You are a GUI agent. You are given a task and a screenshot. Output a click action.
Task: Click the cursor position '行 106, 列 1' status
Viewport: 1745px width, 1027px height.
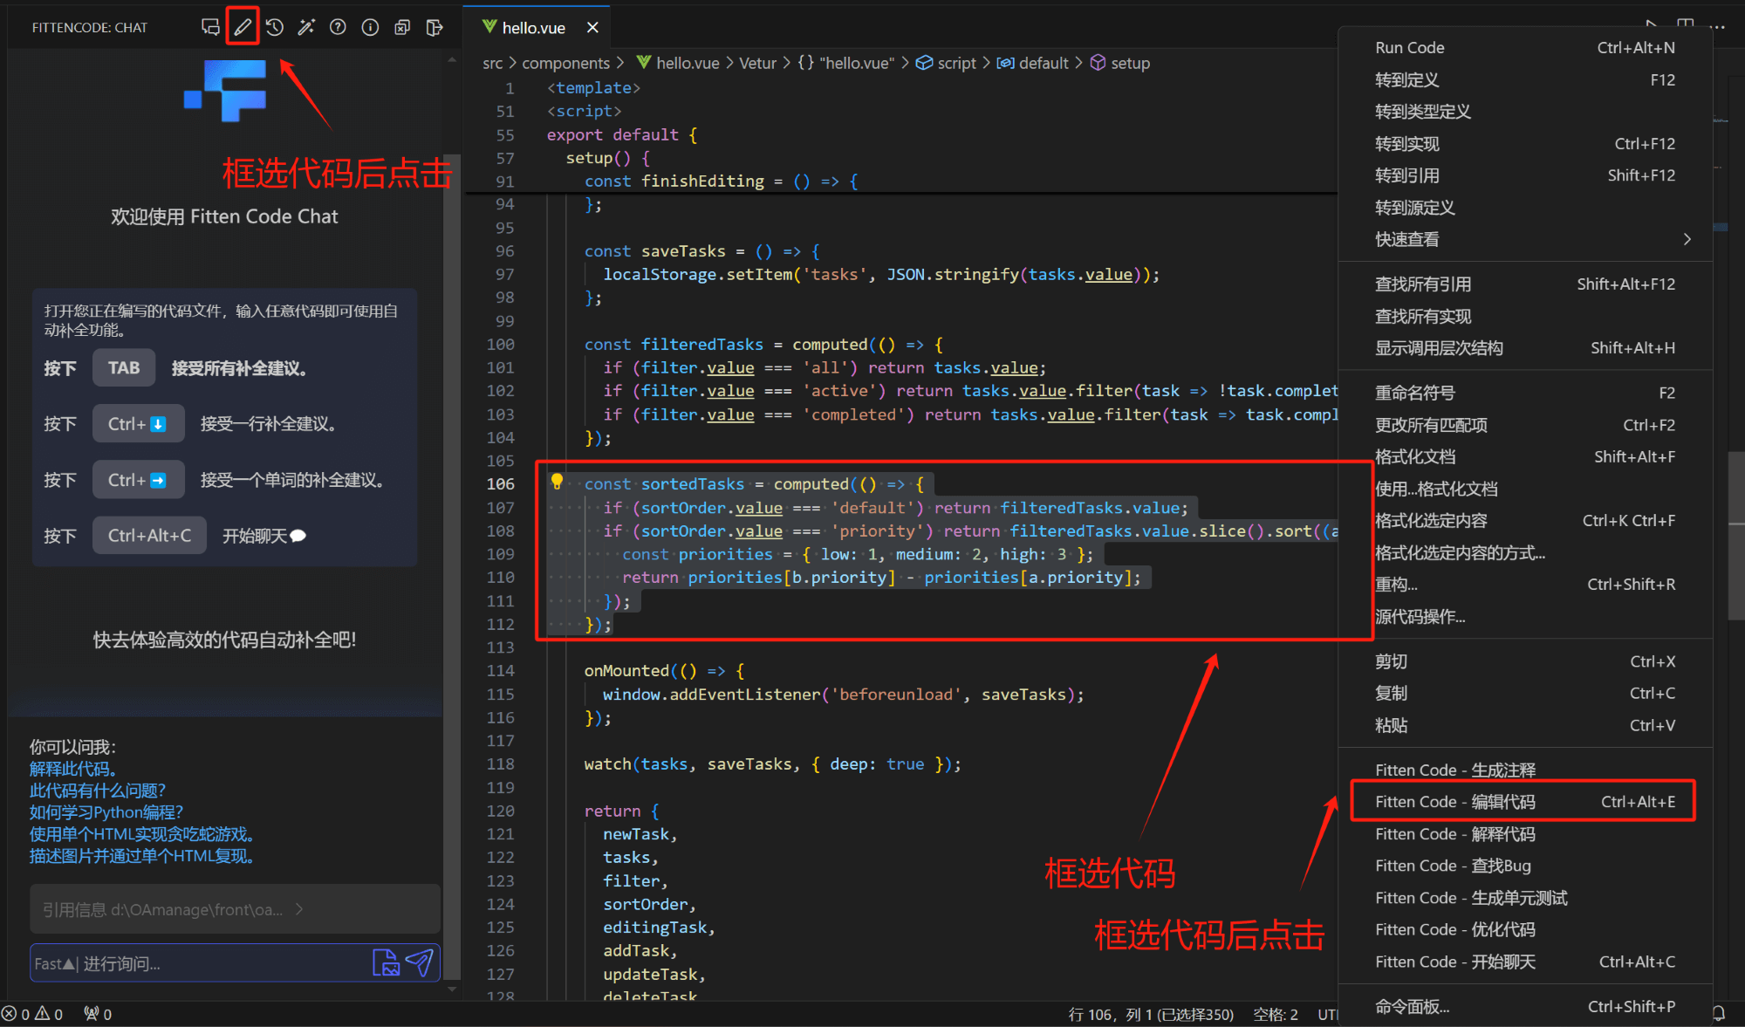(x=1151, y=1014)
